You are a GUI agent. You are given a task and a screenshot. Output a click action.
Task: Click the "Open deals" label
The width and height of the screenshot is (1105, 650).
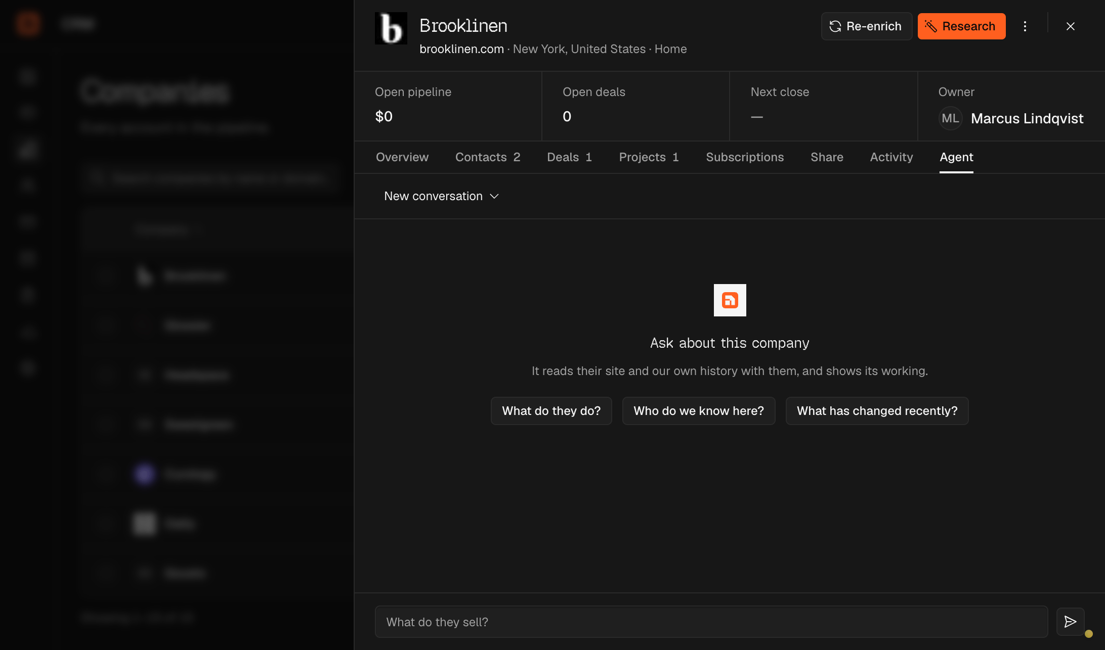(x=594, y=92)
